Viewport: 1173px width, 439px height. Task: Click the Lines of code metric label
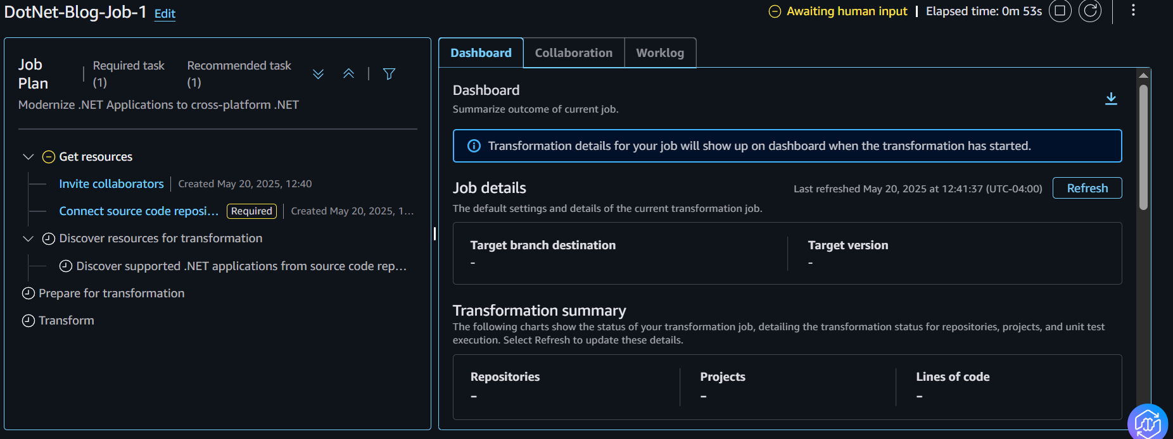[x=953, y=377]
